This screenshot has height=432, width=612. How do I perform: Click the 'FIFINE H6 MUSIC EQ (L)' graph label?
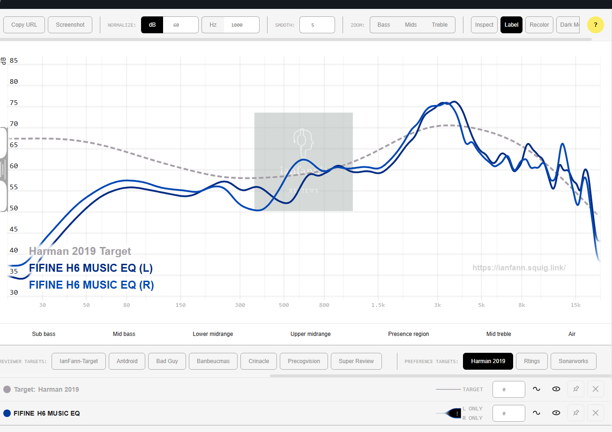[91, 268]
